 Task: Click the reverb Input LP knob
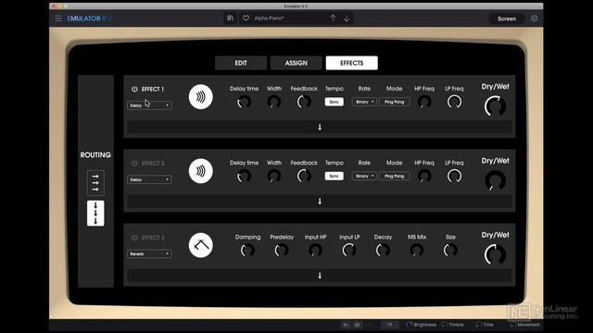[349, 250]
